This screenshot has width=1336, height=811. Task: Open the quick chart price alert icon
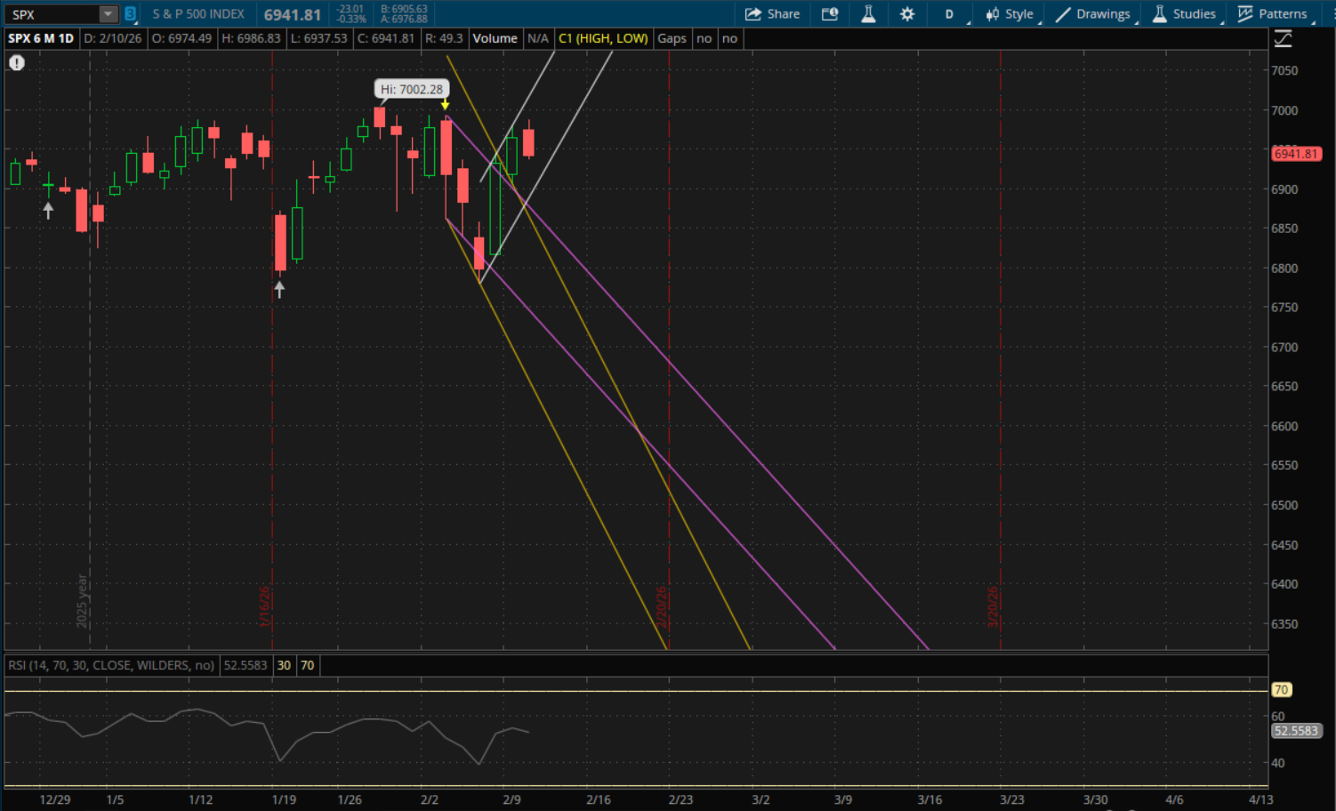830,14
